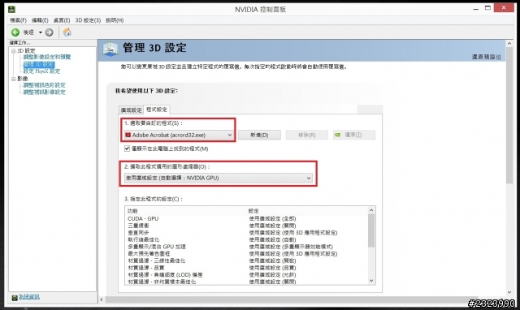520x310 pixels.
Task: Minimize the NVIDIA control panel window
Action: tap(476, 8)
